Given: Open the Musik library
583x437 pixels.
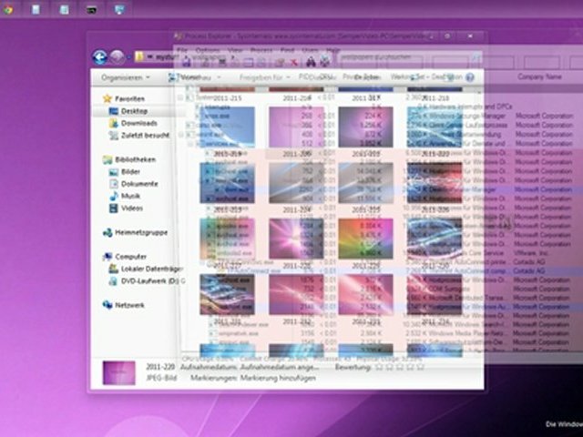Looking at the screenshot, I should [x=130, y=196].
